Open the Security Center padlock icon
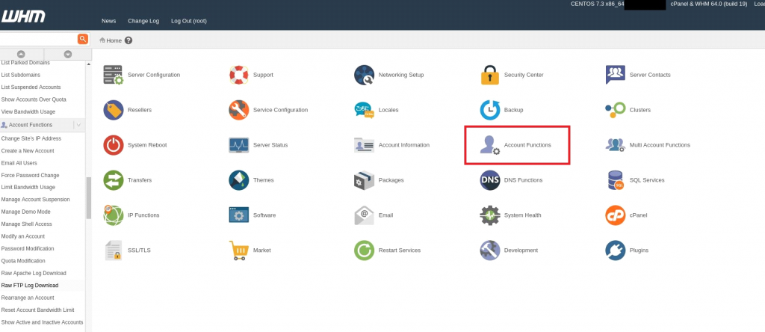Viewport: 765px width, 332px height. [489, 75]
